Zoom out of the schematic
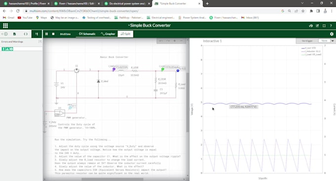This screenshot has width=336, height=181. [x=181, y=41]
